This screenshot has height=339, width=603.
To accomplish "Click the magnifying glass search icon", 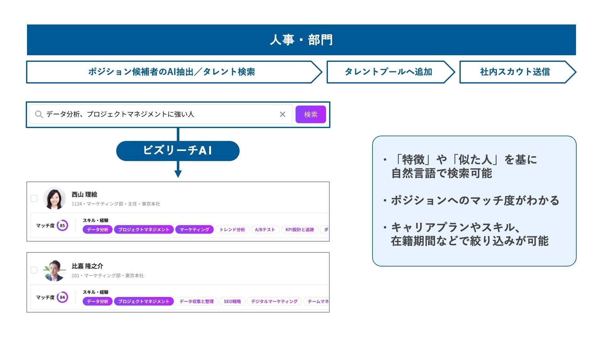I will [39, 114].
